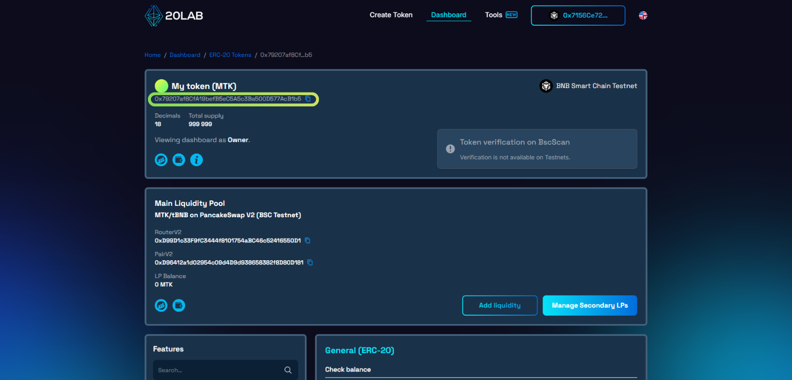
Task: Click the 20LAB logo icon
Action: [153, 15]
